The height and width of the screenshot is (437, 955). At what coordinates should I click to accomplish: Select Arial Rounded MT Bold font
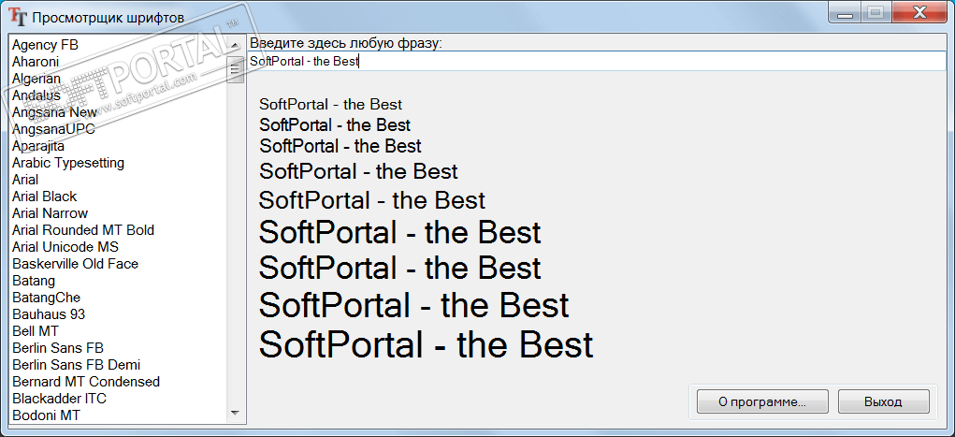[83, 230]
